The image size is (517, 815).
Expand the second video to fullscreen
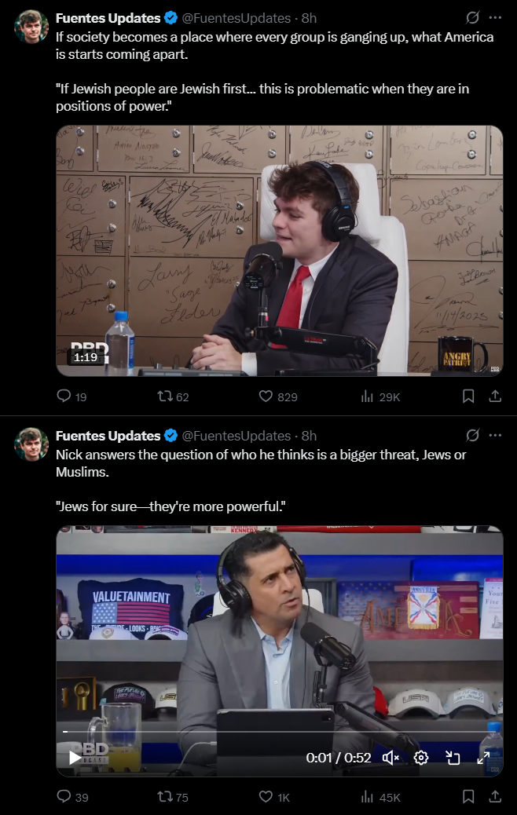[x=484, y=758]
